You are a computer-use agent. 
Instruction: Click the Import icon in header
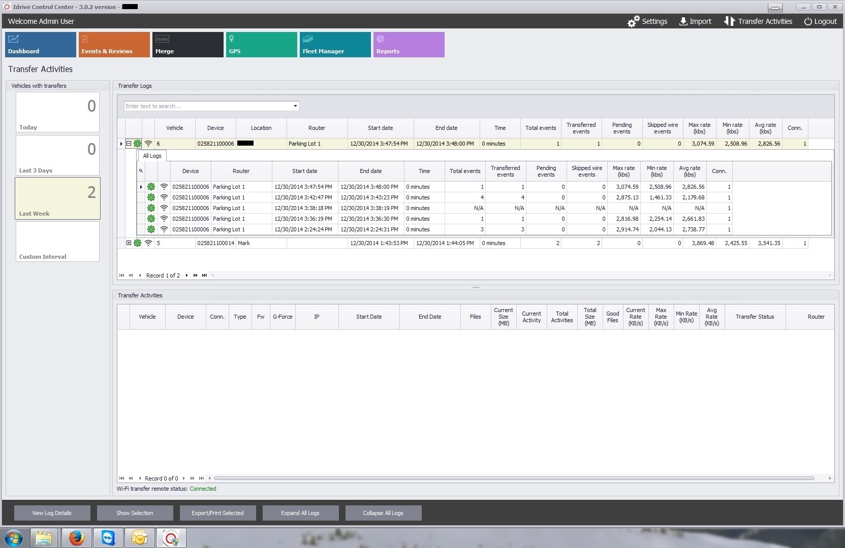coord(683,21)
